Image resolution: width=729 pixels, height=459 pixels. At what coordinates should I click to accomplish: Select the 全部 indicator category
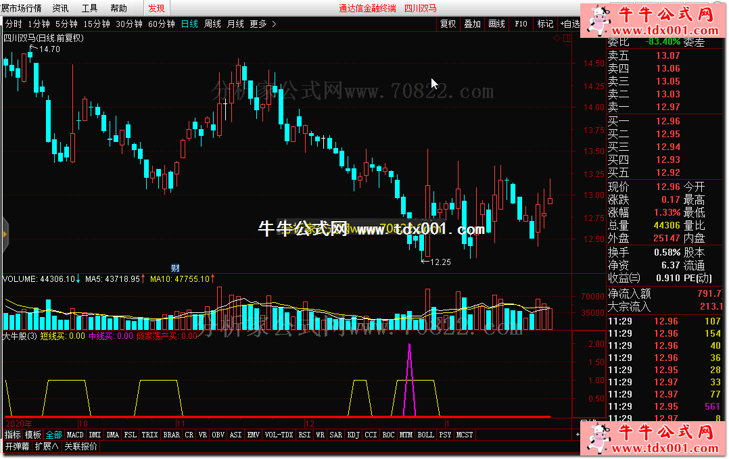(x=54, y=435)
